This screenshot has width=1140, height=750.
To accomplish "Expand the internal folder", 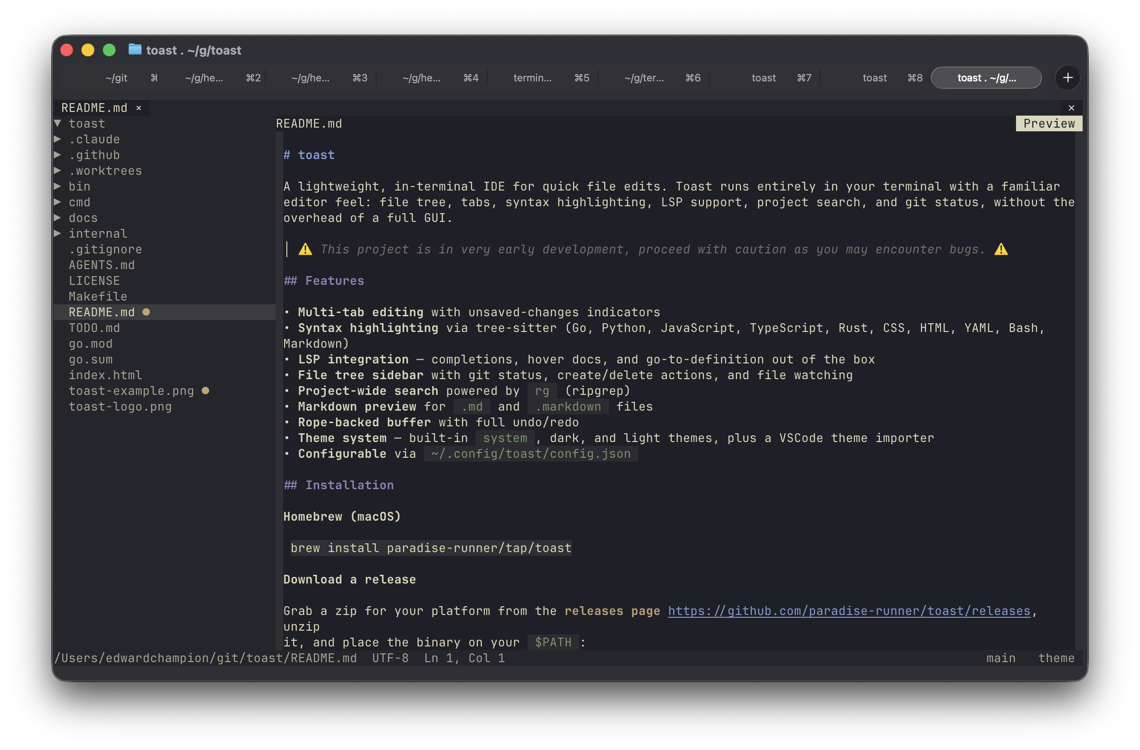I will coord(57,234).
